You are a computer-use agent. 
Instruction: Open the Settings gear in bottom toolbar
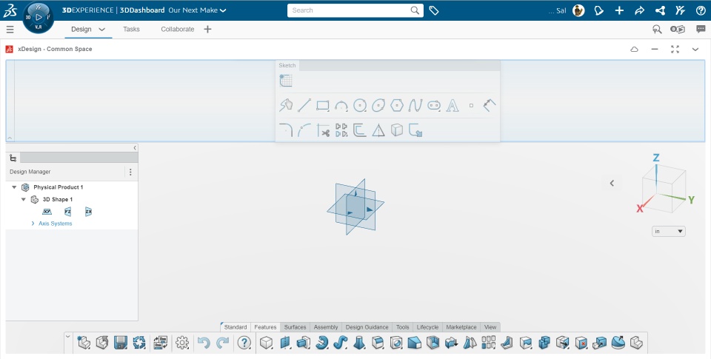182,343
